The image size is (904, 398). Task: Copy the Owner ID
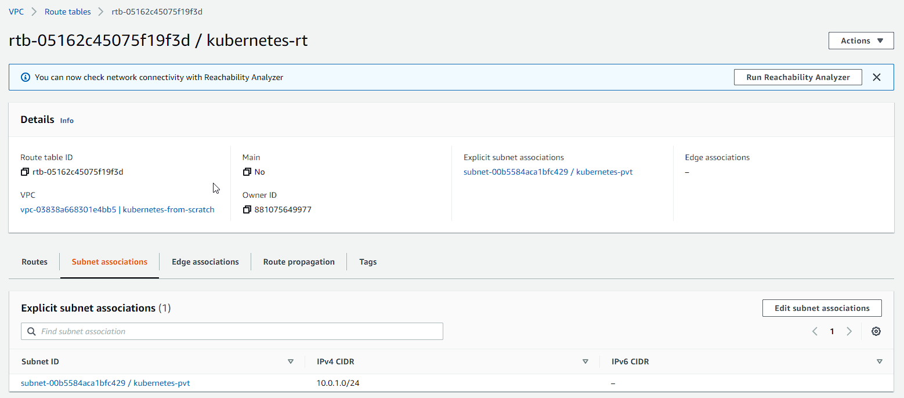(x=247, y=209)
